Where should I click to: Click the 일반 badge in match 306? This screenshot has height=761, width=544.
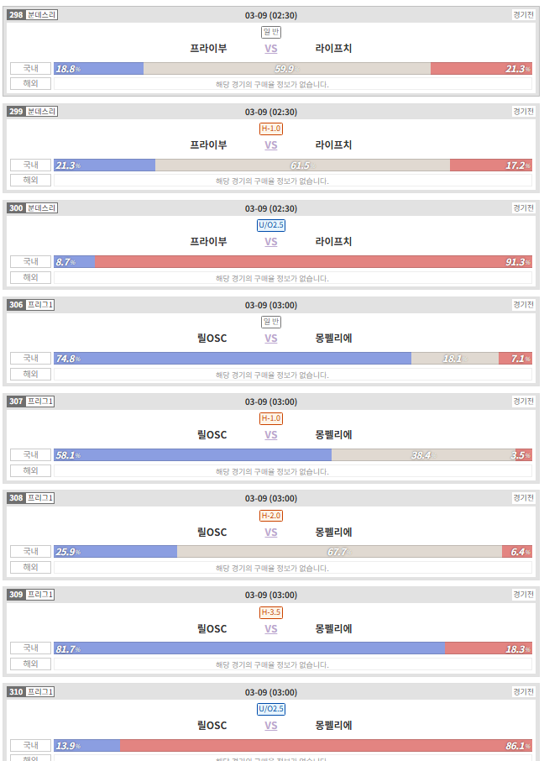pos(271,322)
